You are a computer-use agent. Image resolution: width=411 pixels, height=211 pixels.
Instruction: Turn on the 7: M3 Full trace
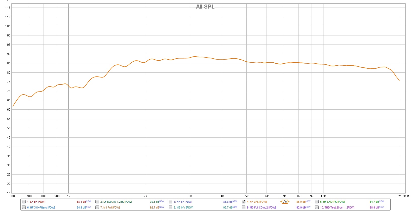tap(97, 207)
